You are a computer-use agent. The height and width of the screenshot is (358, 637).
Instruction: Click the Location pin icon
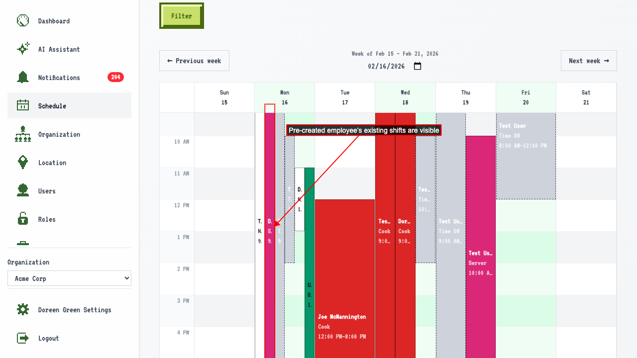(23, 163)
